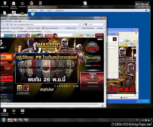Screen dimensions: 153x127
Task: Open NyaaTorrents >> Home bookmark
Action: (8, 28)
